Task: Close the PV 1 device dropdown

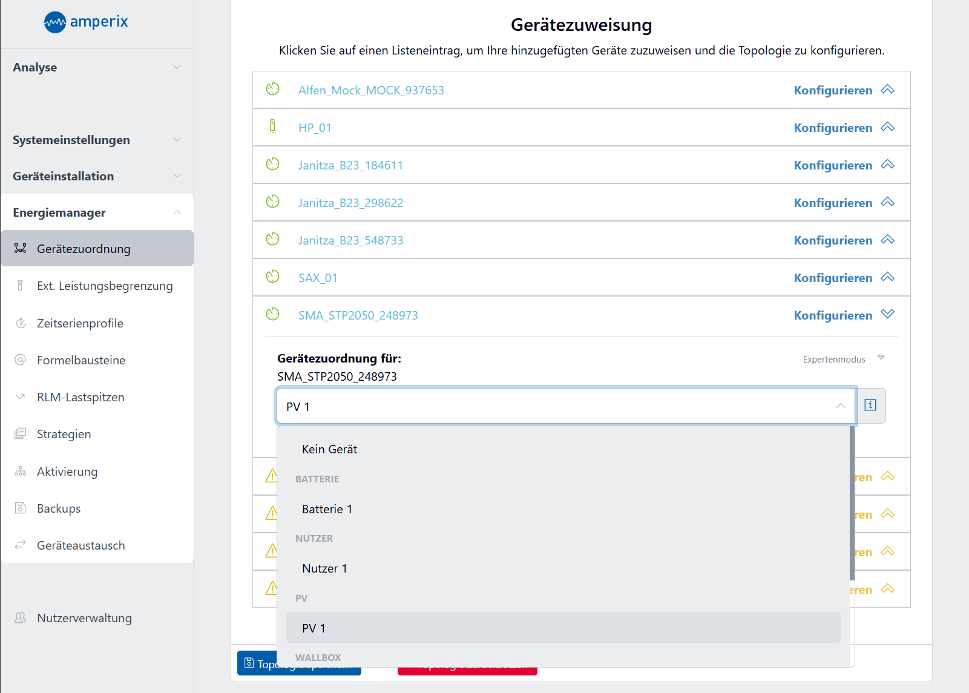Action: [x=841, y=406]
